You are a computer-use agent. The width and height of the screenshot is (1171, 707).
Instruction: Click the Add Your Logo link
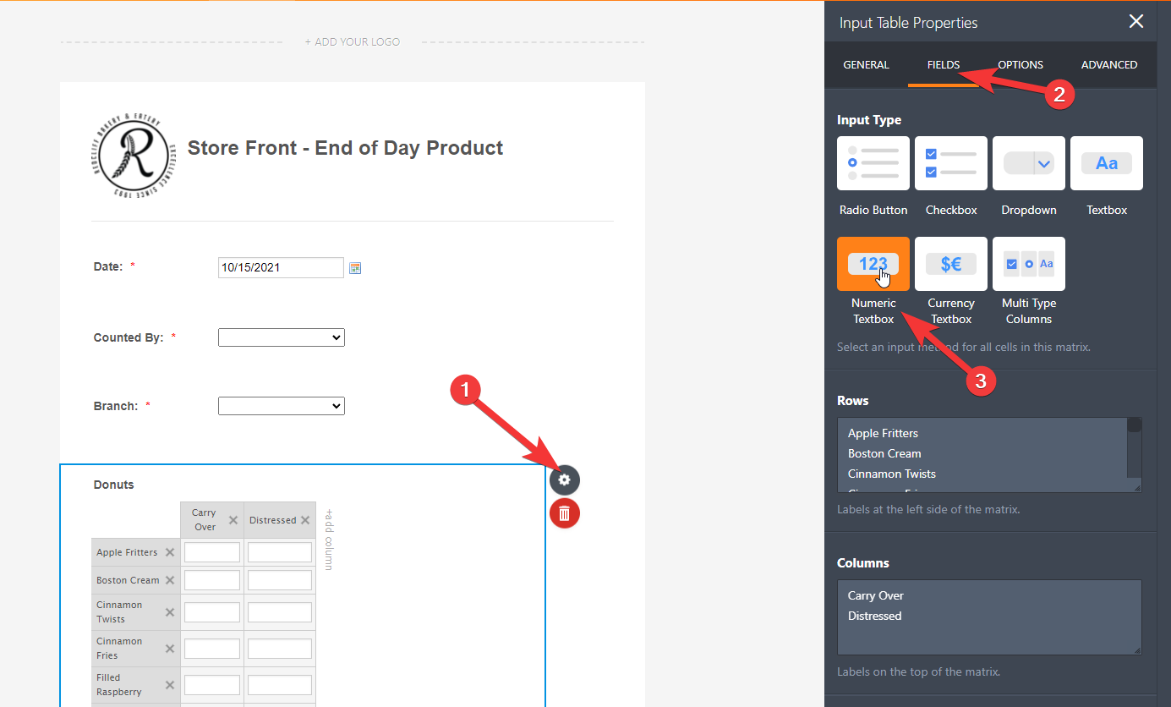pos(353,42)
